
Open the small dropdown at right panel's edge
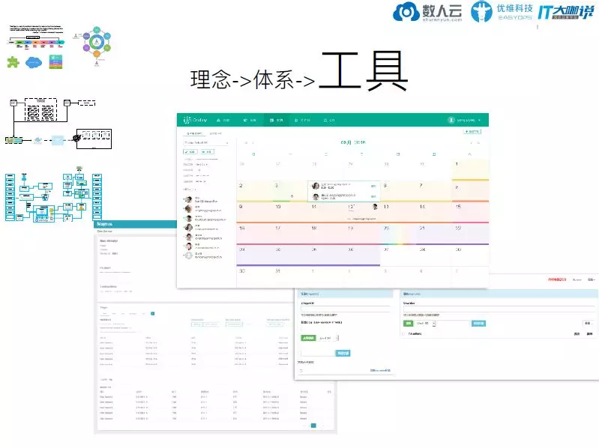pyautogui.click(x=588, y=323)
